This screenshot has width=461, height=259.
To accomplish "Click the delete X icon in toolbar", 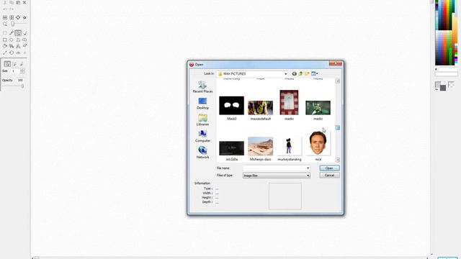I will (x=24, y=2).
